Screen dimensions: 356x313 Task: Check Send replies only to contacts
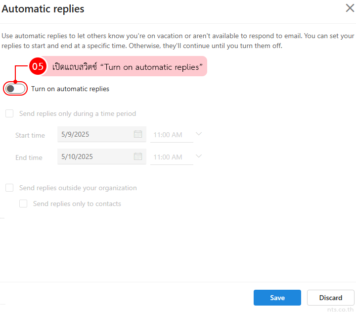23,204
